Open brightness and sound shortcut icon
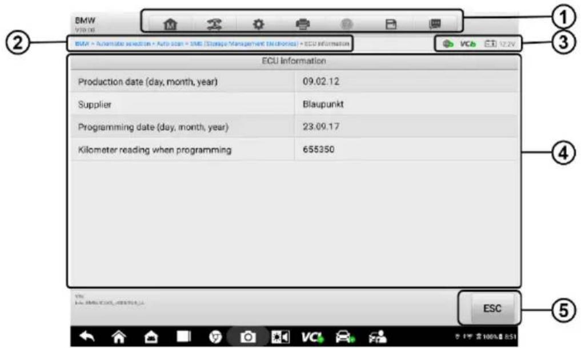 point(281,337)
